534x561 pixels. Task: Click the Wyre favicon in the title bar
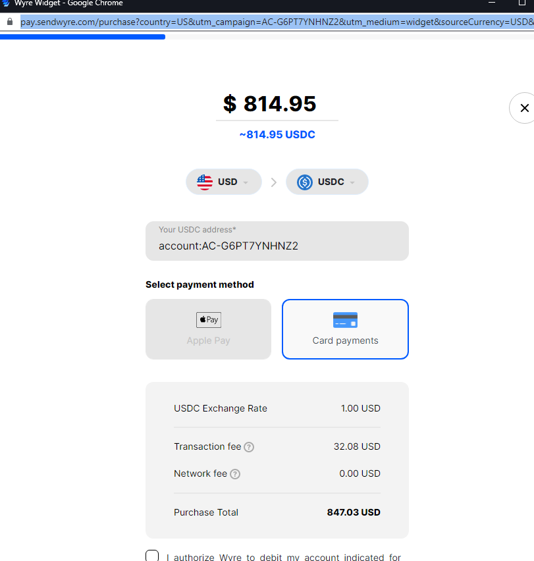coord(5,3)
